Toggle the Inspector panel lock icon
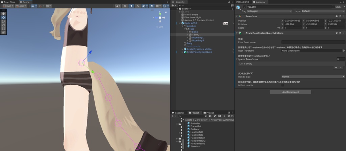 [x=340, y=2]
